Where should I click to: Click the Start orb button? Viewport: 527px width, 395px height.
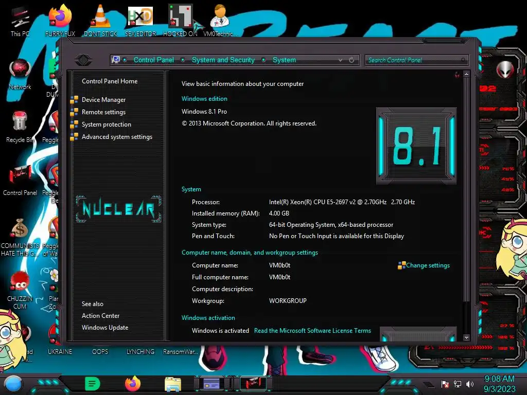(x=13, y=384)
